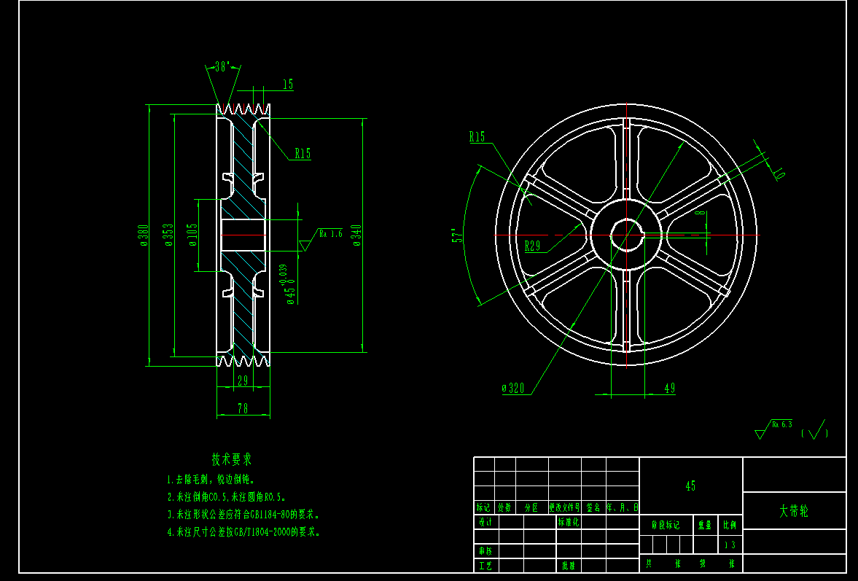Select the 签名 cell
Viewport: 858px width, 581px height.
pos(593,507)
